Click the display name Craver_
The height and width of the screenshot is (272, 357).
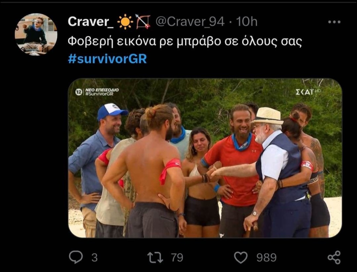coord(91,22)
